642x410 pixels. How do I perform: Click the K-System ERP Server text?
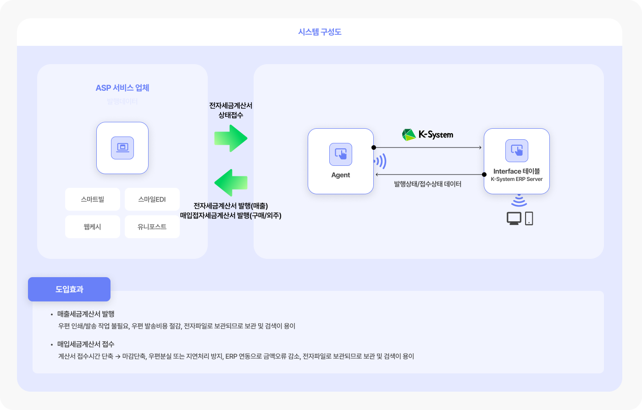[x=517, y=179]
